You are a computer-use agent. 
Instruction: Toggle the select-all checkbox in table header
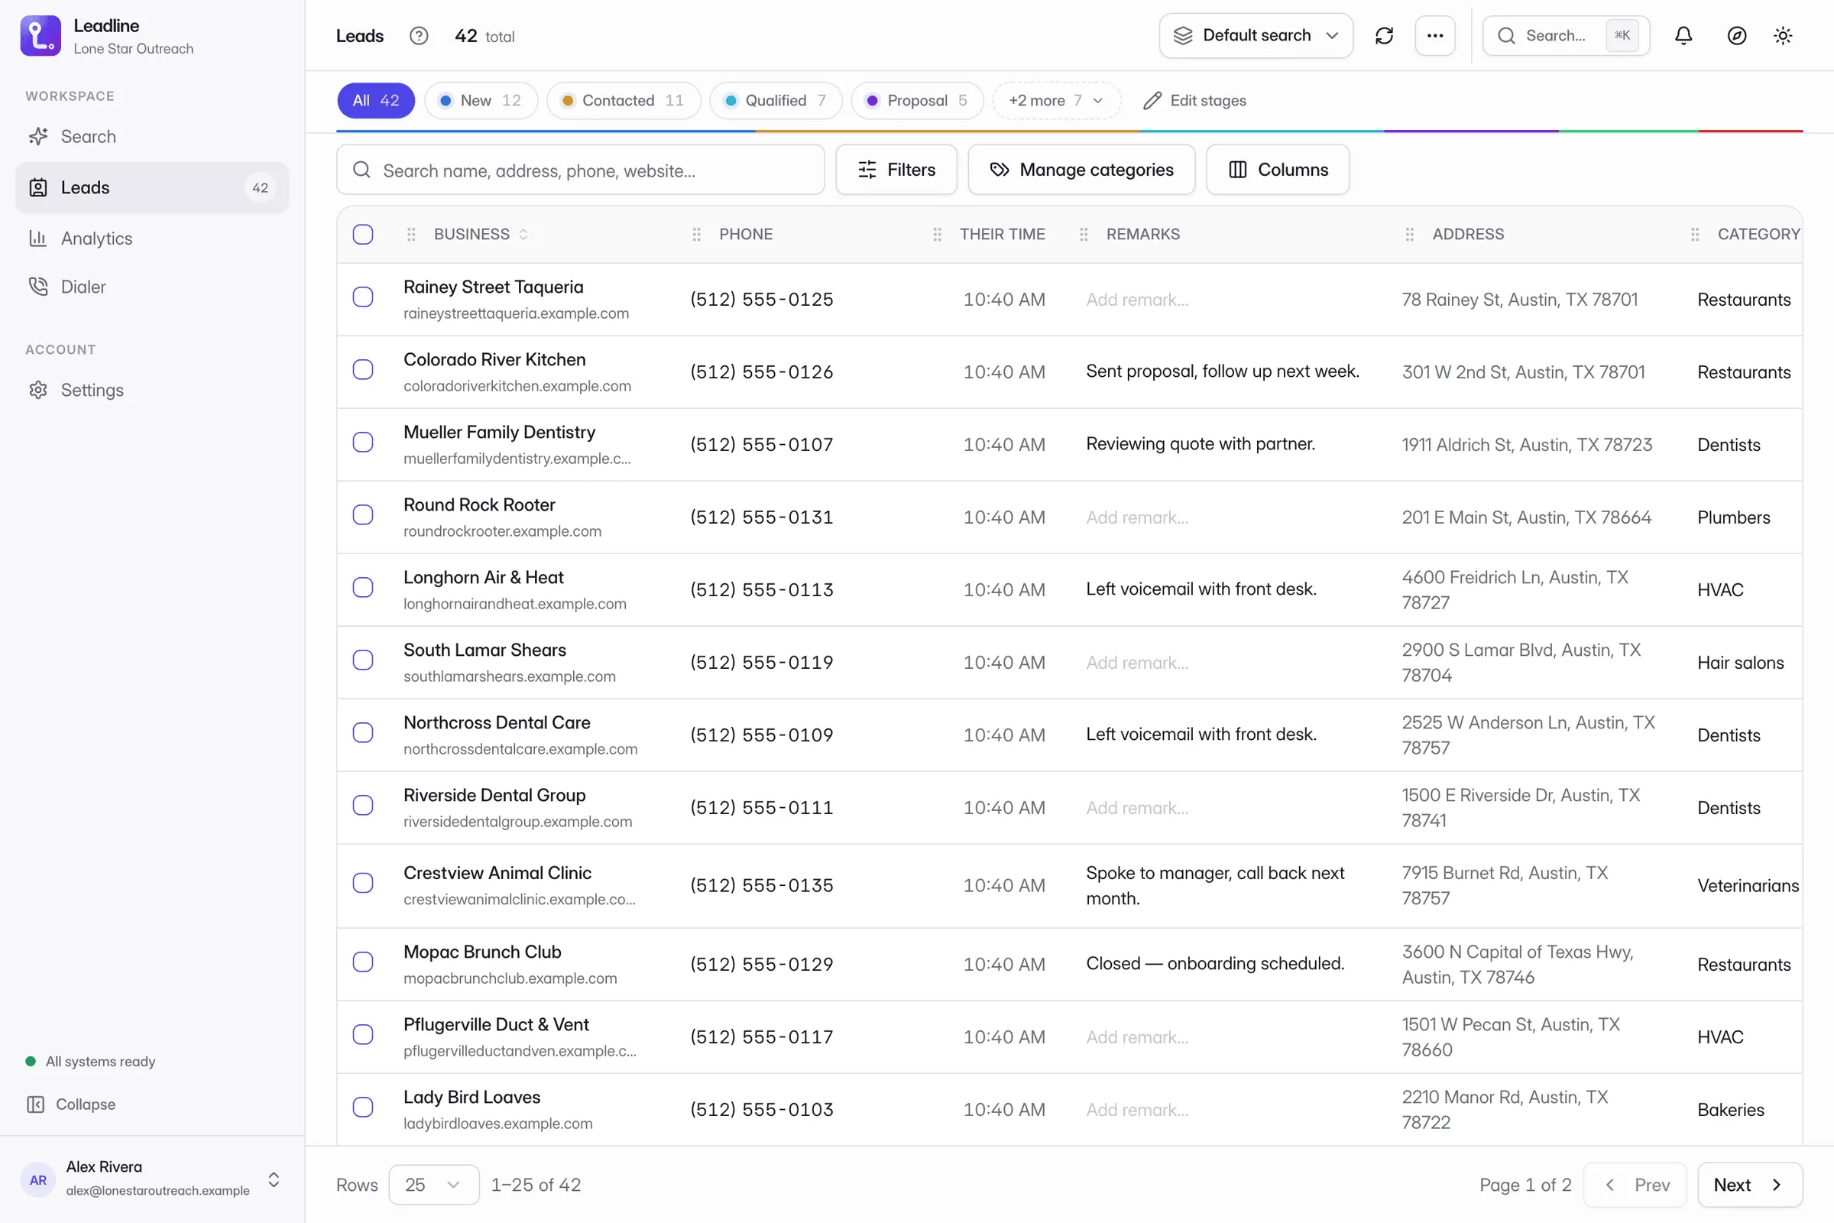click(362, 234)
